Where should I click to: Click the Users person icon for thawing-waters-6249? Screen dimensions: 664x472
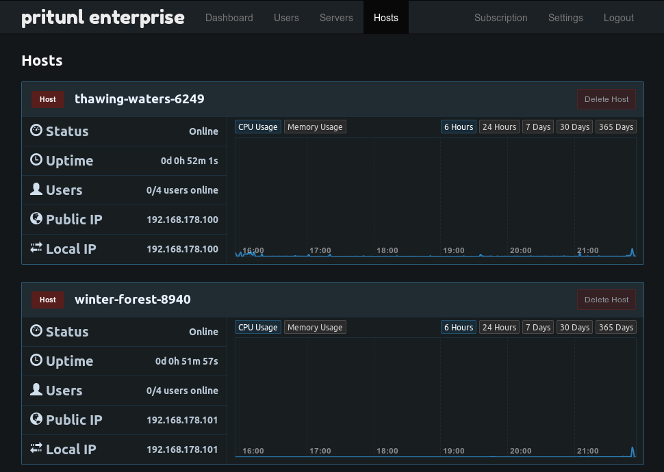[x=36, y=189]
